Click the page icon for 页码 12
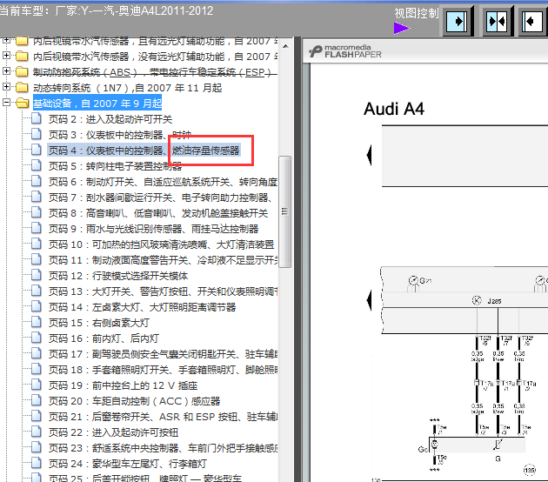Screen dimensions: 548x482 (x=37, y=276)
